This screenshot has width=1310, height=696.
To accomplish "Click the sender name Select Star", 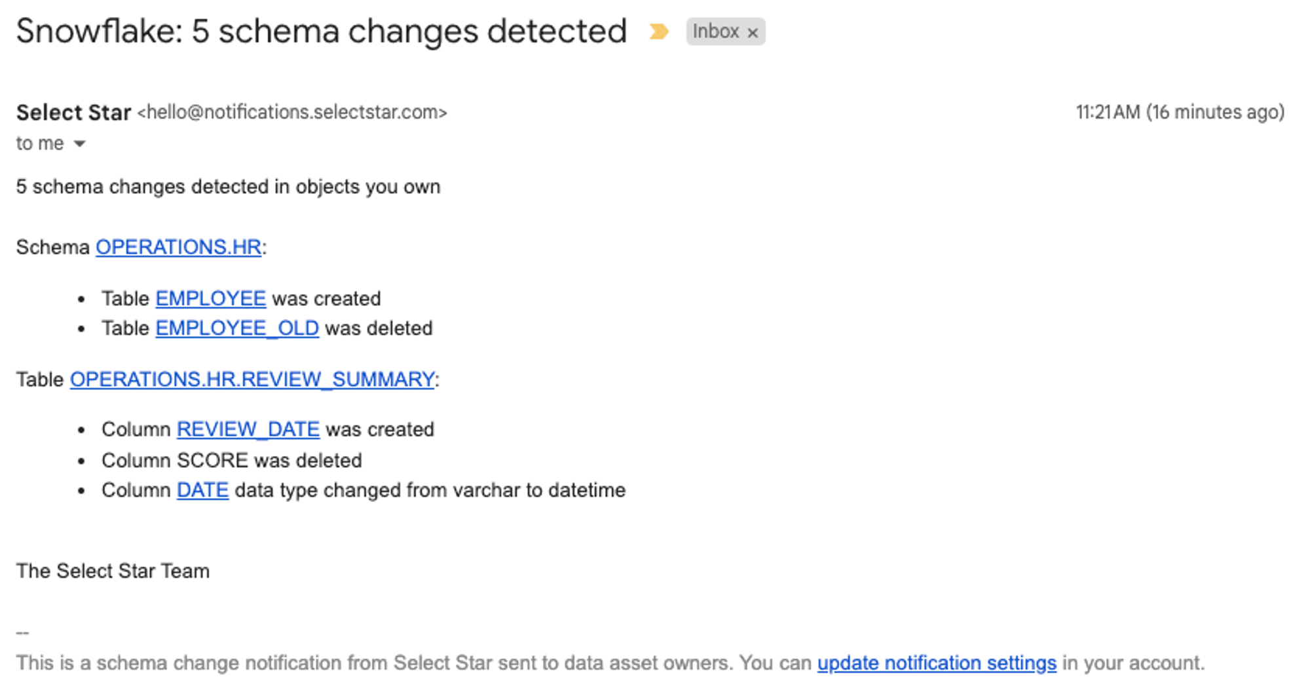I will (x=73, y=113).
